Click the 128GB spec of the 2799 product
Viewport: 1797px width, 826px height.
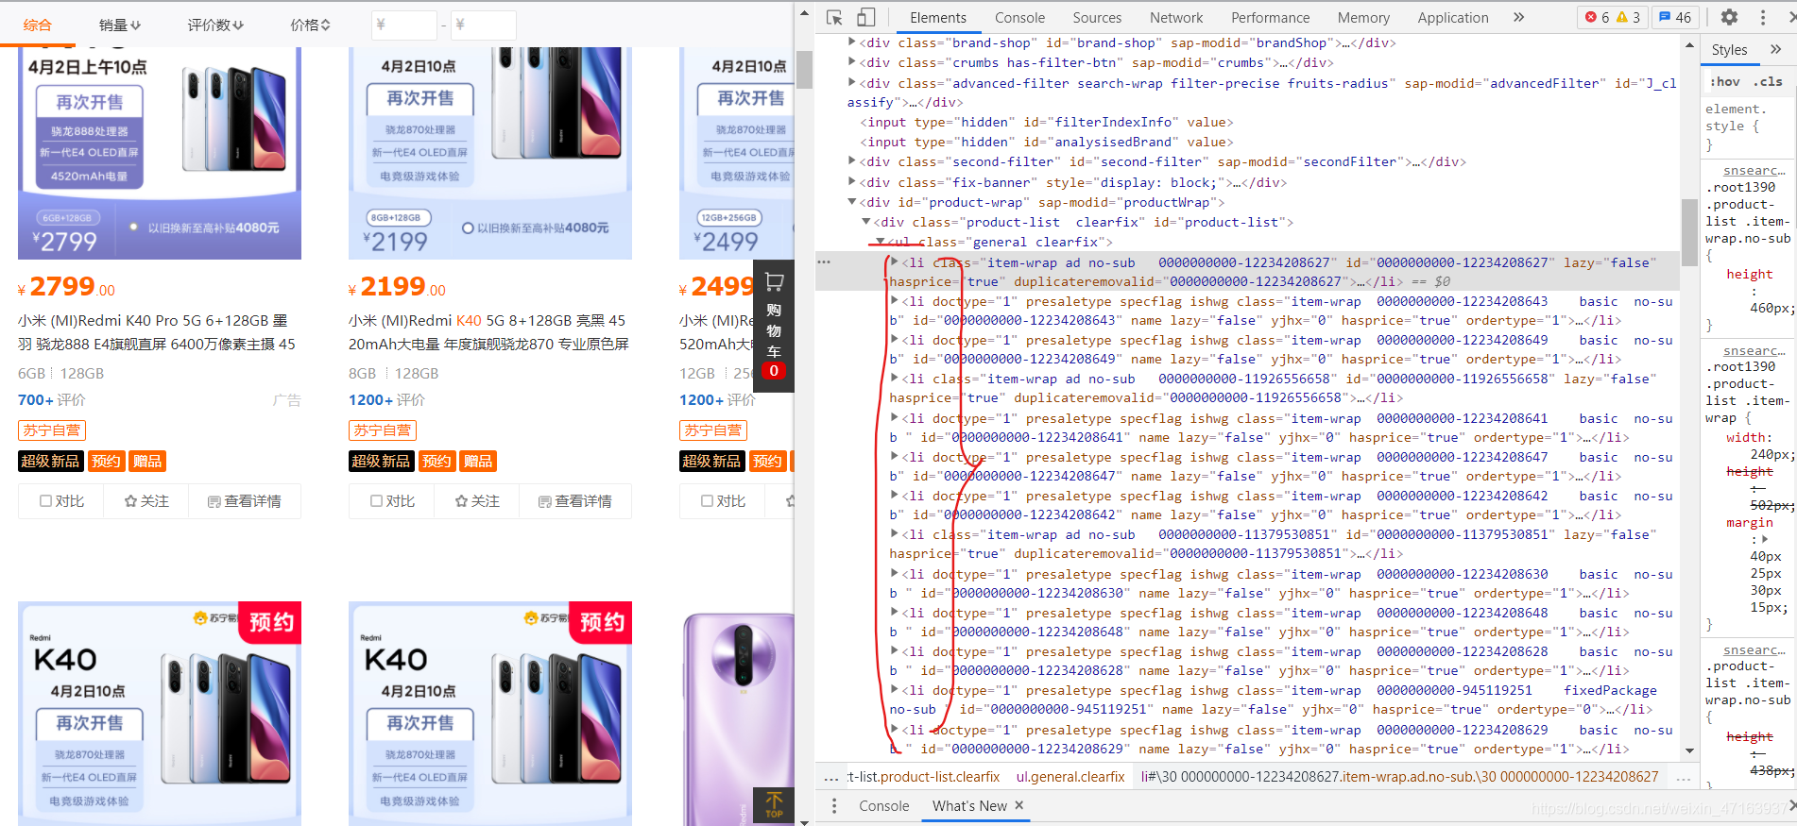pos(82,374)
